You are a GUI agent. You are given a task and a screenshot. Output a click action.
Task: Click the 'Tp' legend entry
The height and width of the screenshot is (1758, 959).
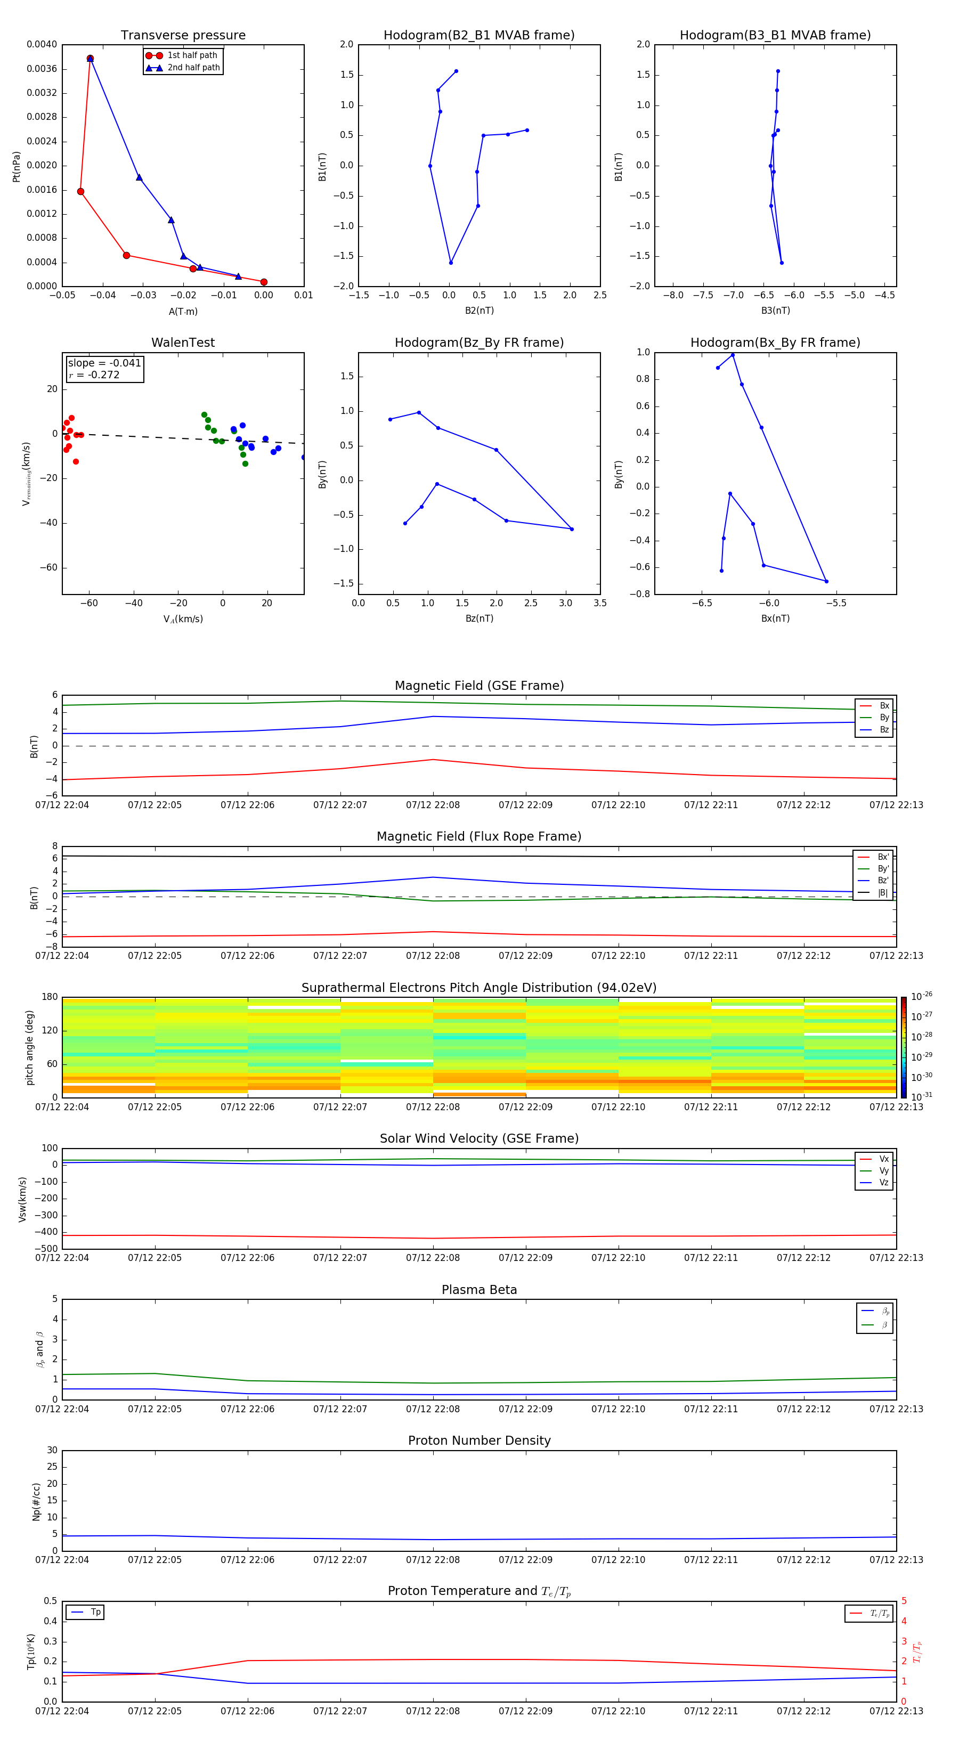pyautogui.click(x=85, y=1612)
